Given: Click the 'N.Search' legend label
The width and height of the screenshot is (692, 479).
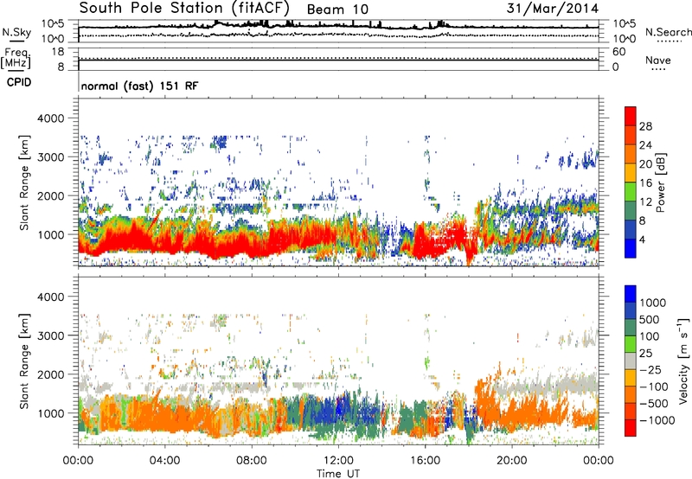Looking at the screenshot, I should [668, 32].
